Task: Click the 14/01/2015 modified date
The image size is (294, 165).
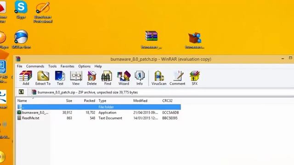Action: 146,118
